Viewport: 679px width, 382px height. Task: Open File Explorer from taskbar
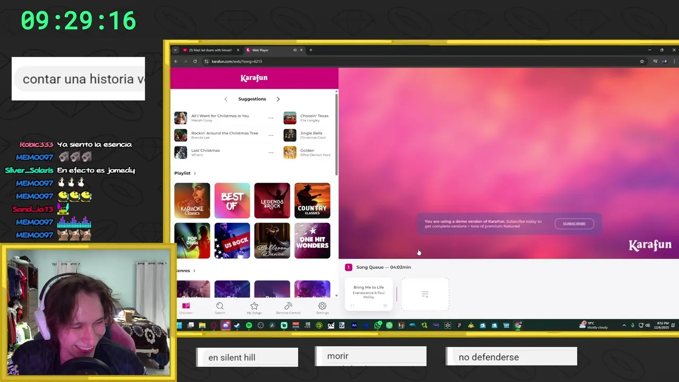click(202, 325)
